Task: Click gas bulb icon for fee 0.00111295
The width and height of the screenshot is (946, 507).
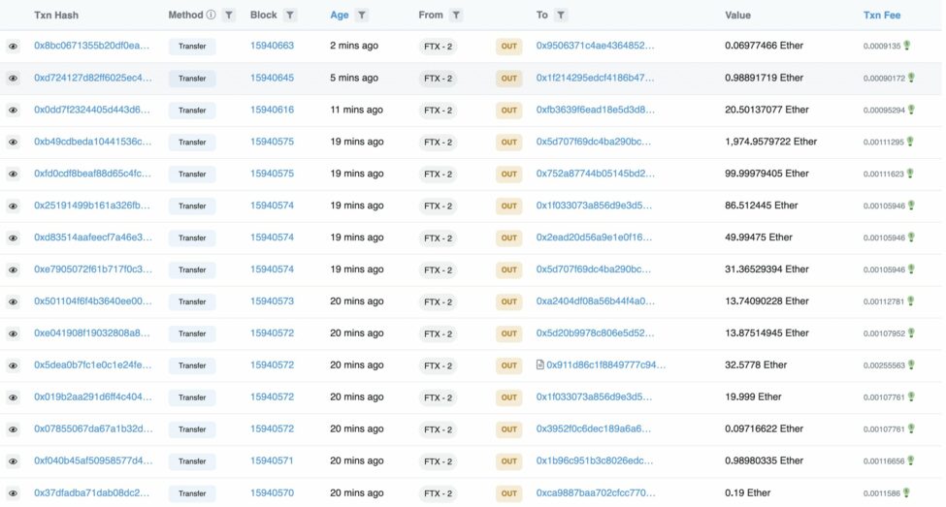Action: click(x=910, y=142)
